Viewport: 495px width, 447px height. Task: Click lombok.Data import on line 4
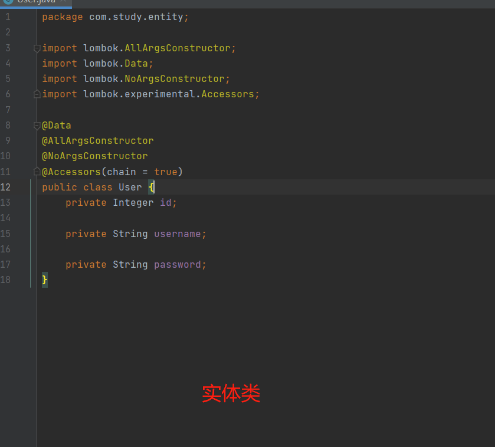pyautogui.click(x=116, y=64)
